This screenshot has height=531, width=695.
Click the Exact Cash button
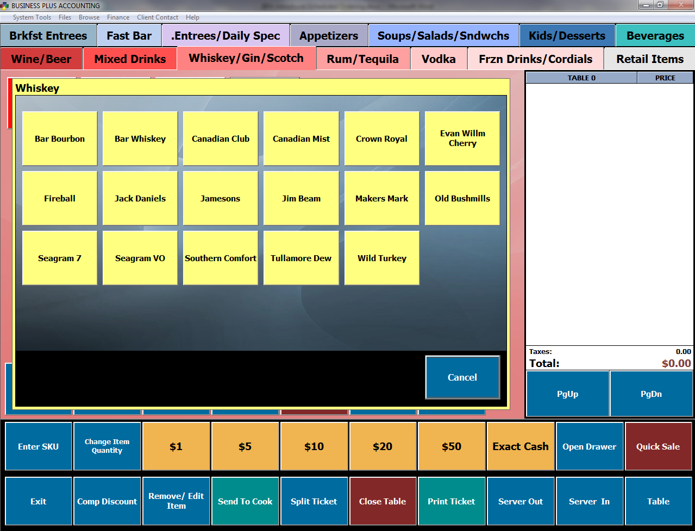pyautogui.click(x=521, y=446)
